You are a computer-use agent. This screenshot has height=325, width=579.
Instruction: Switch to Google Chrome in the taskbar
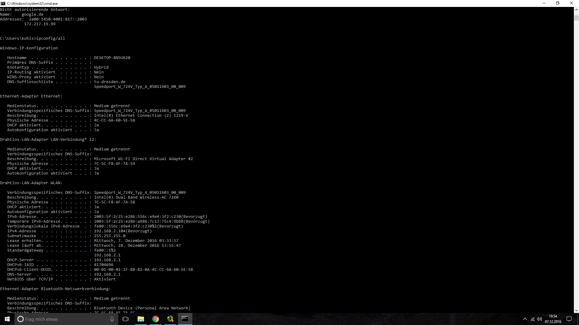coord(155,319)
